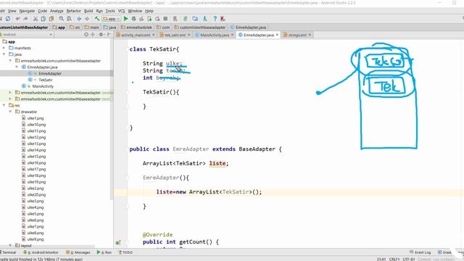Click the UTF-8 encoding in status bar
The width and height of the screenshot is (464, 261).
coord(409,260)
